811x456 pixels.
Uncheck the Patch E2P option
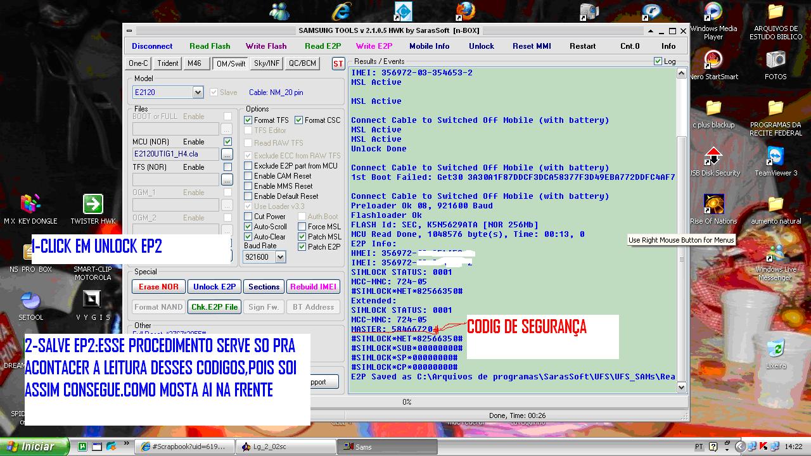302,247
